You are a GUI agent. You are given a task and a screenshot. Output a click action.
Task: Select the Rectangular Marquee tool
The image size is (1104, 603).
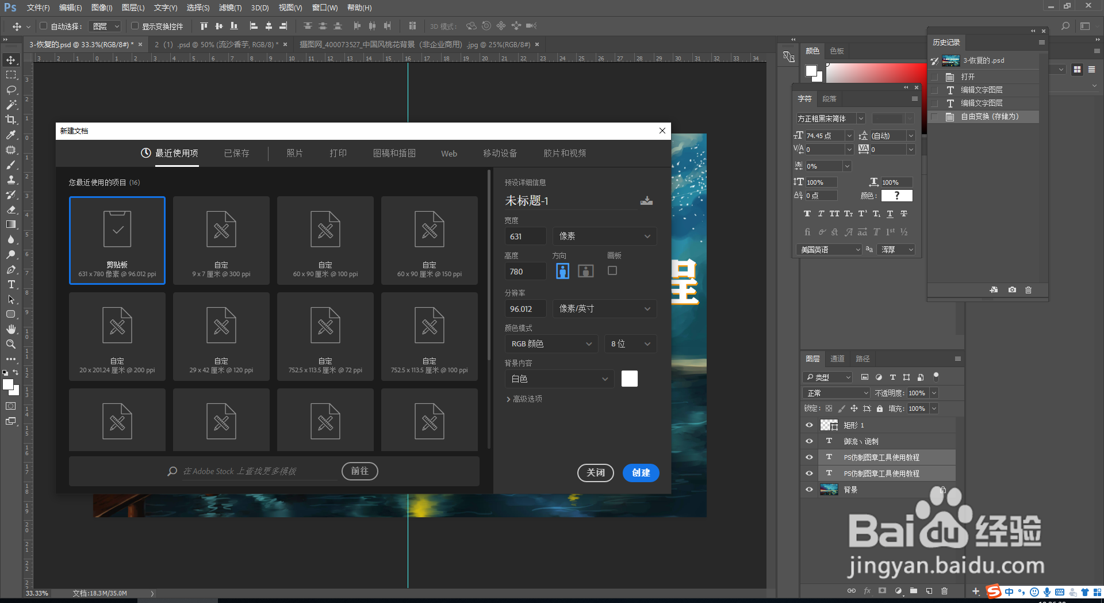11,75
